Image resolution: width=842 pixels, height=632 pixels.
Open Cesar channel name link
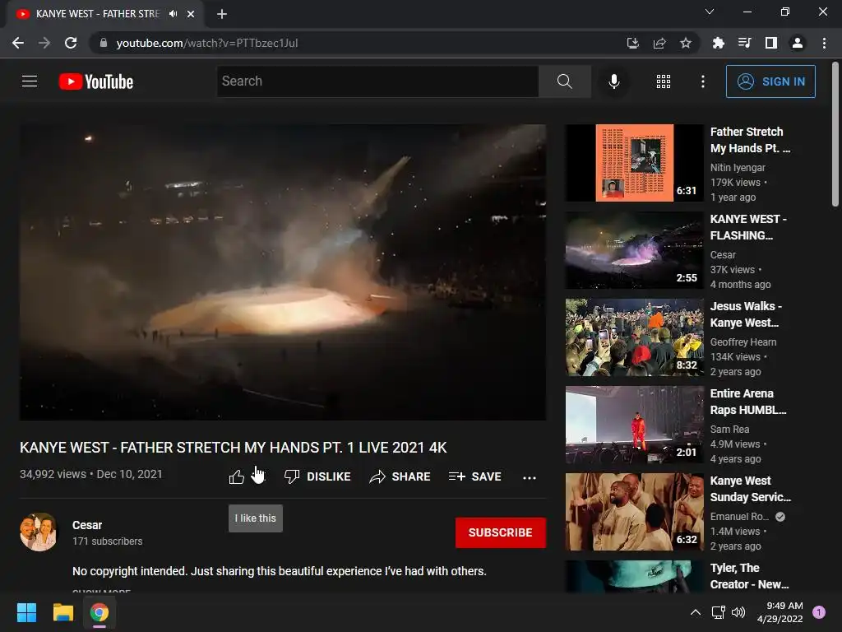pos(87,525)
